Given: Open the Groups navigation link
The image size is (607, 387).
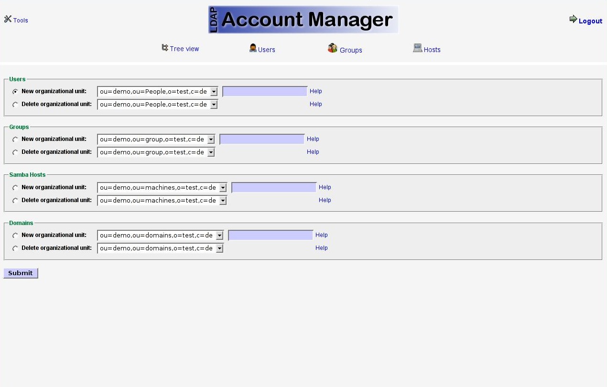Looking at the screenshot, I should [351, 50].
